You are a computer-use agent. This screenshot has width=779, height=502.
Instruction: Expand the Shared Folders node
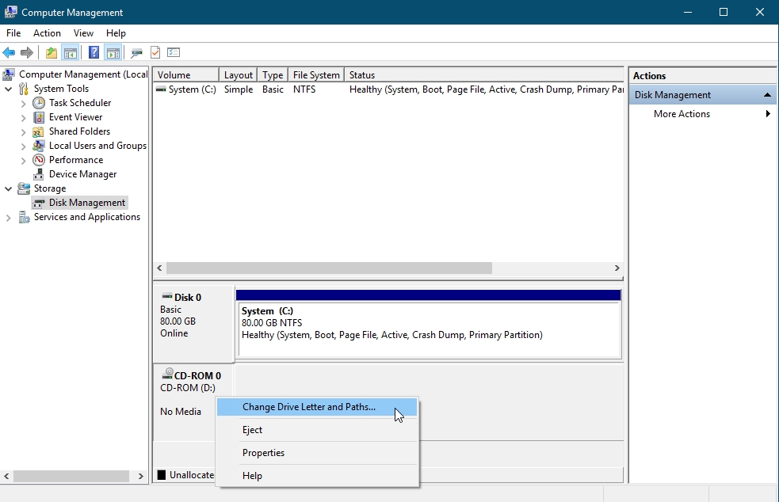[x=23, y=132]
